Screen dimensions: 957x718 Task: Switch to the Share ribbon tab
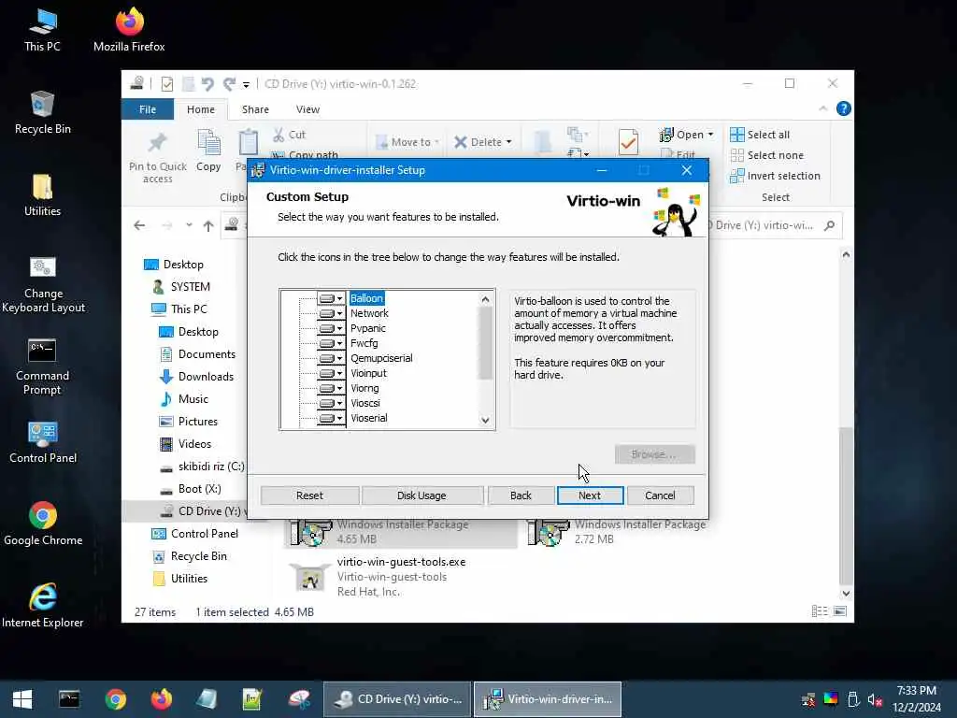click(x=255, y=109)
